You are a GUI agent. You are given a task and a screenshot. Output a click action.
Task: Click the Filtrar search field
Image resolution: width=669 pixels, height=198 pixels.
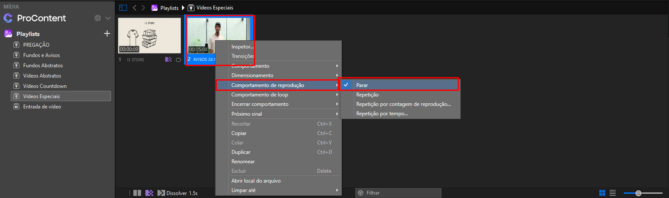point(398,193)
